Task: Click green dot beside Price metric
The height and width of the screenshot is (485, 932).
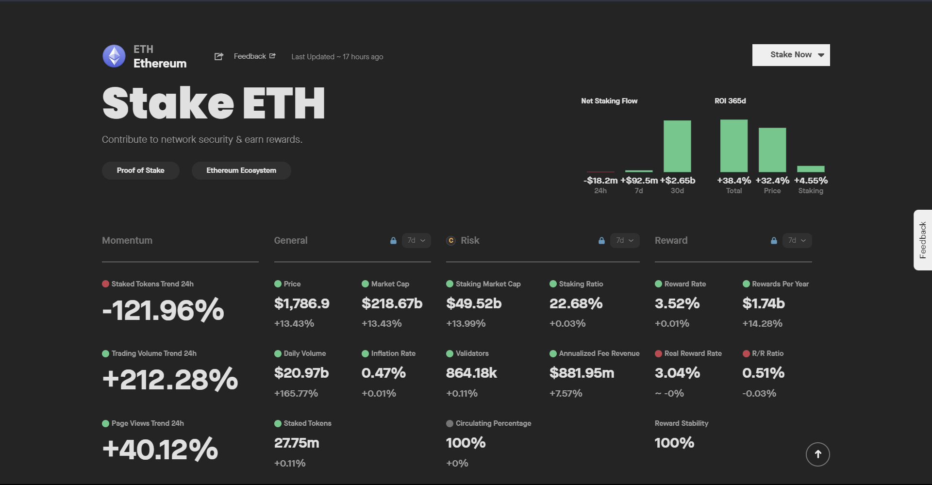Action: click(278, 284)
